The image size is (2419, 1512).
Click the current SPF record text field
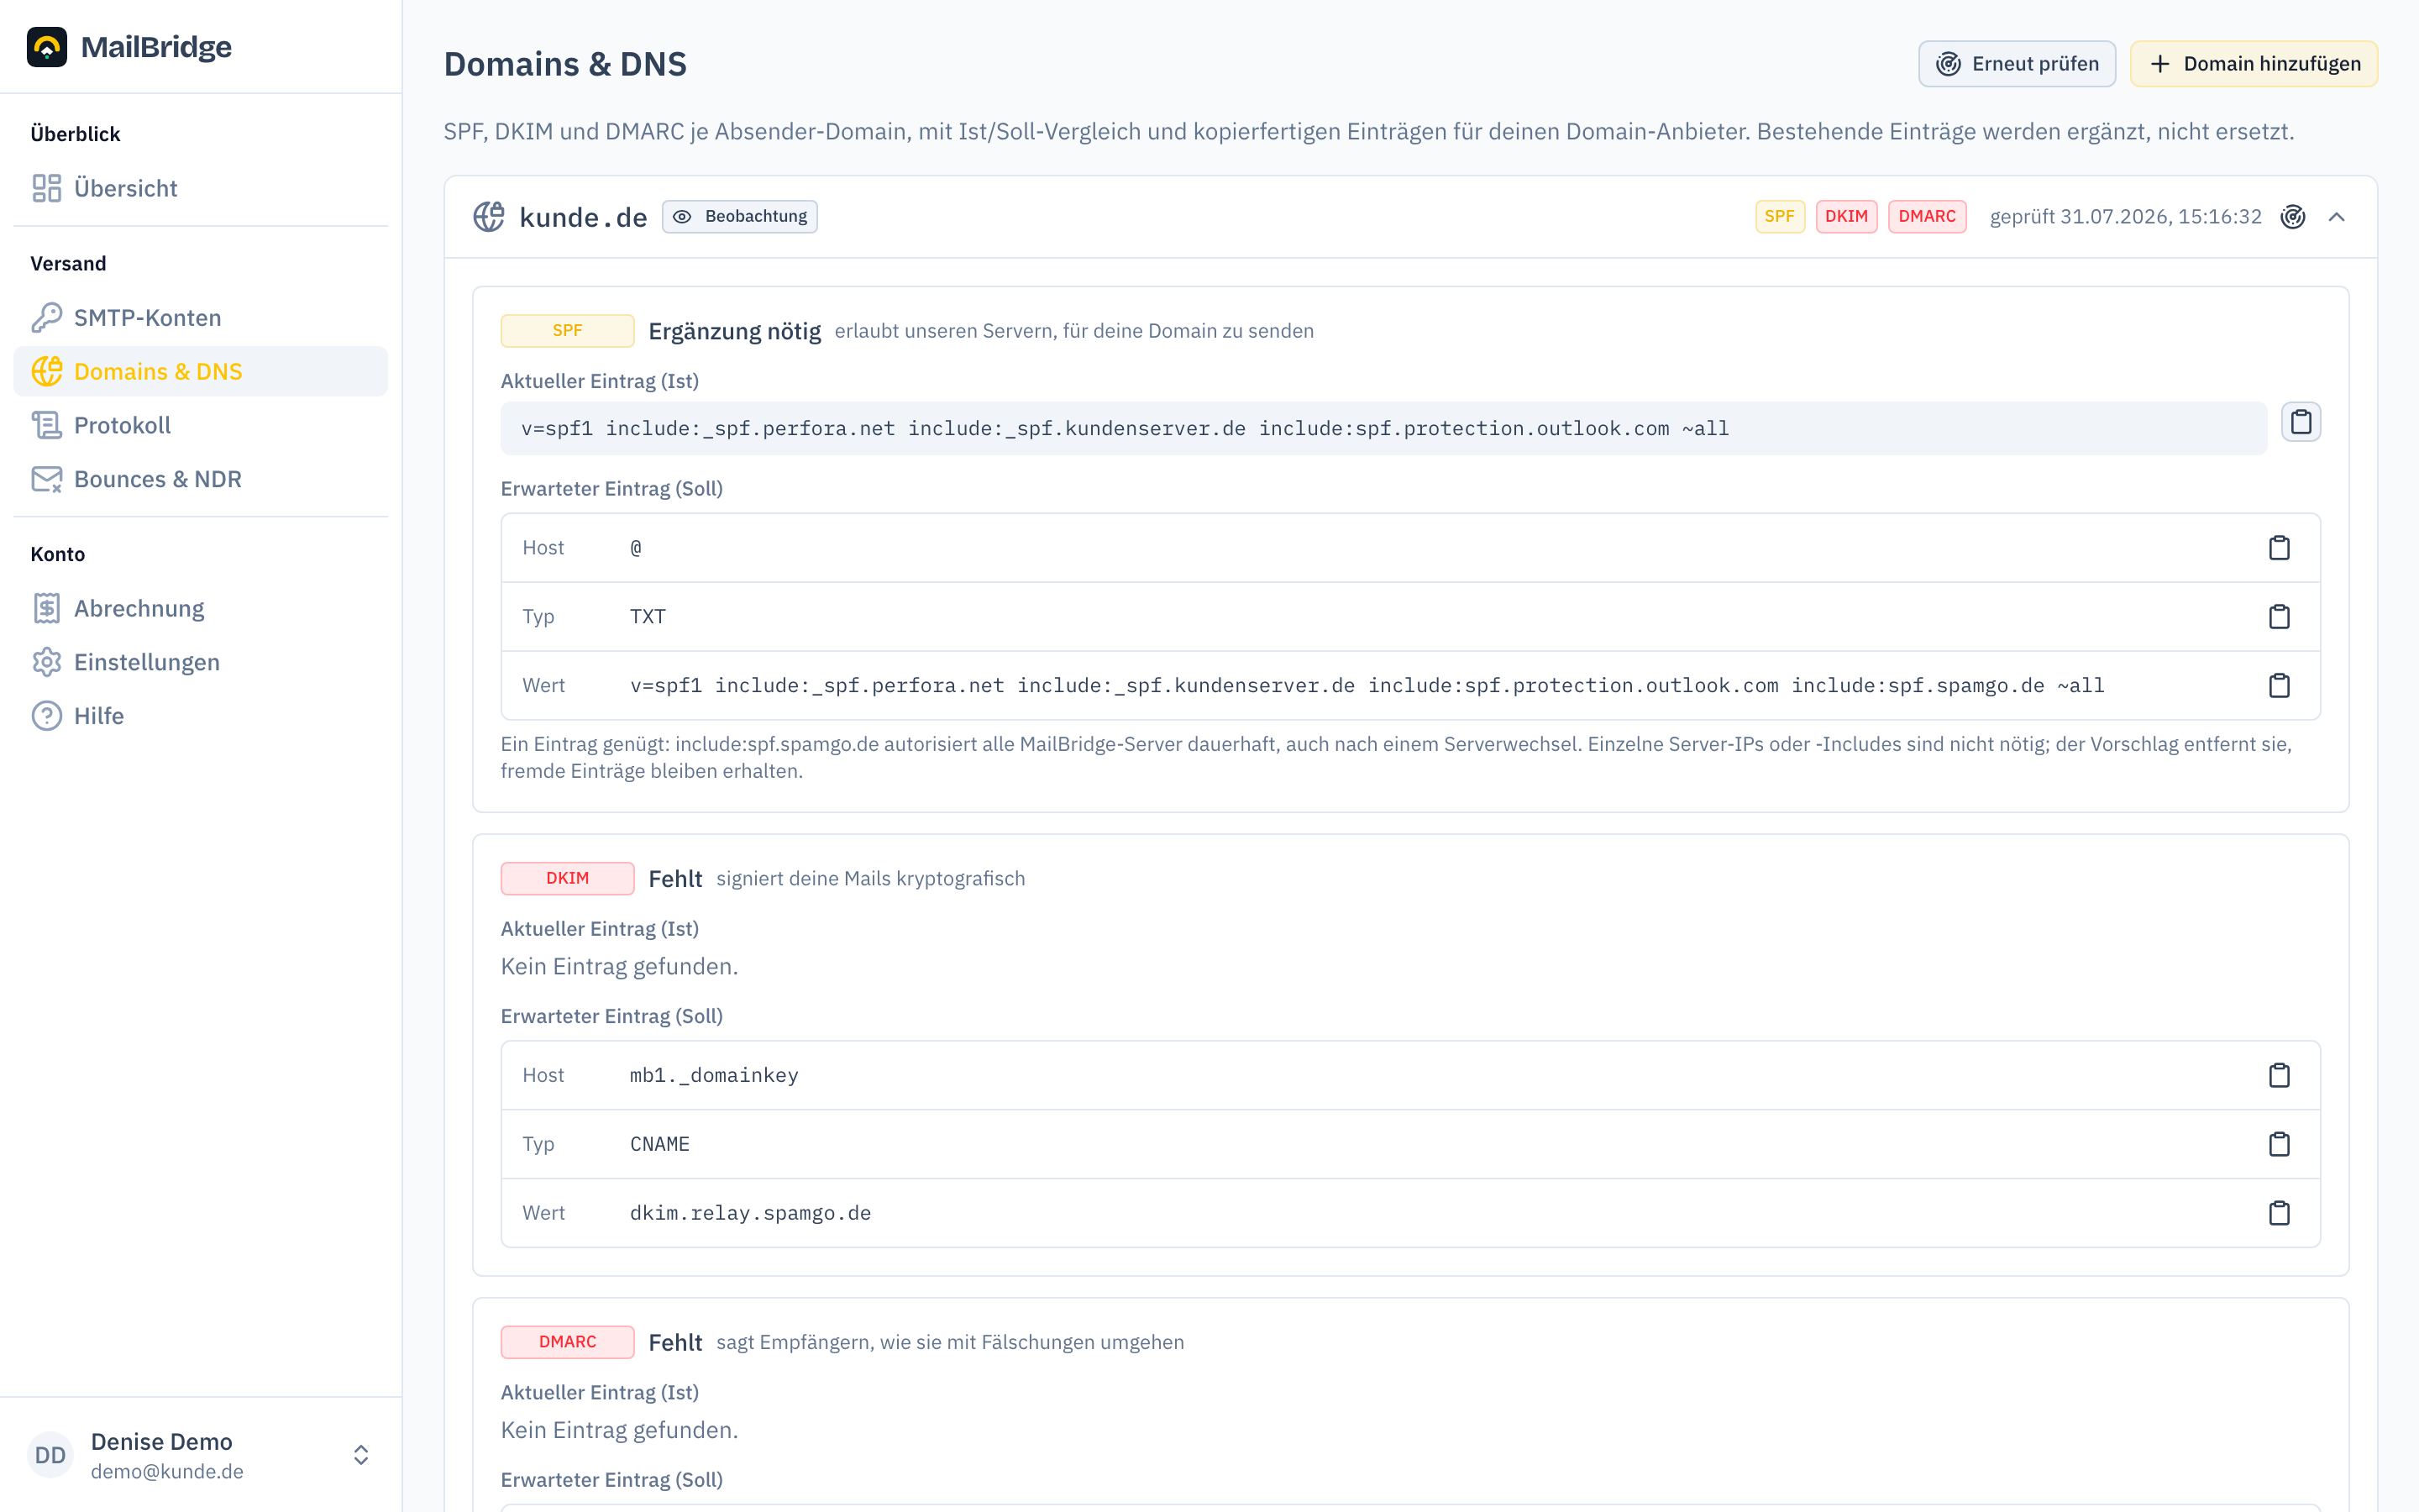[1383, 428]
